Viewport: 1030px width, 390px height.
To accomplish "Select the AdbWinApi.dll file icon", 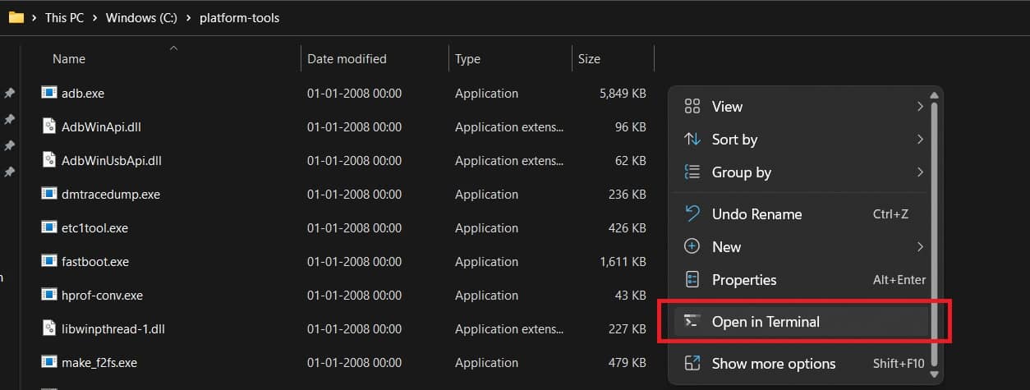I will click(49, 126).
